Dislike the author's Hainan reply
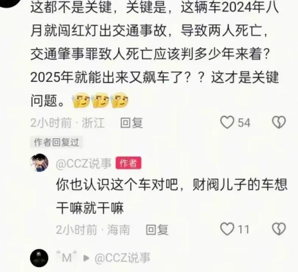 tap(279, 229)
